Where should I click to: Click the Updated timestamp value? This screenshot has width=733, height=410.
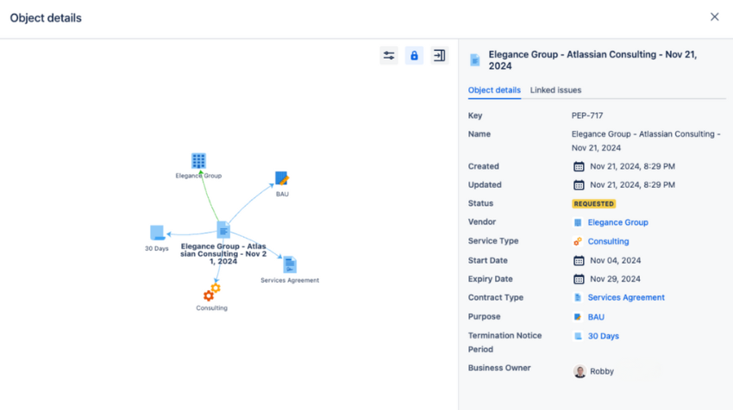pos(632,185)
